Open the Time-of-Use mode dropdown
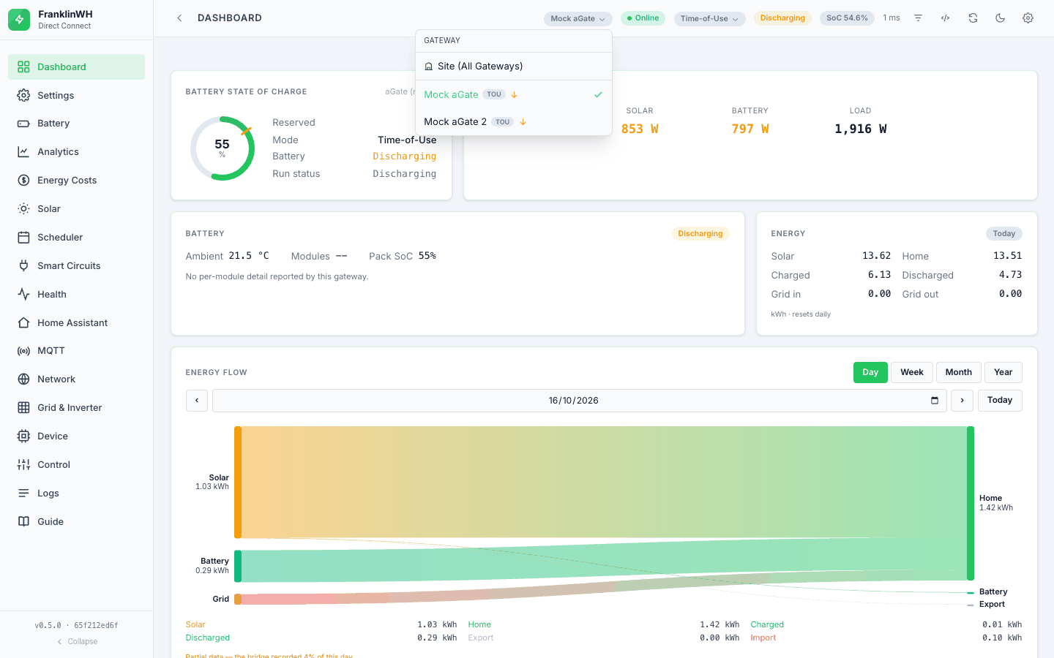 [709, 18]
